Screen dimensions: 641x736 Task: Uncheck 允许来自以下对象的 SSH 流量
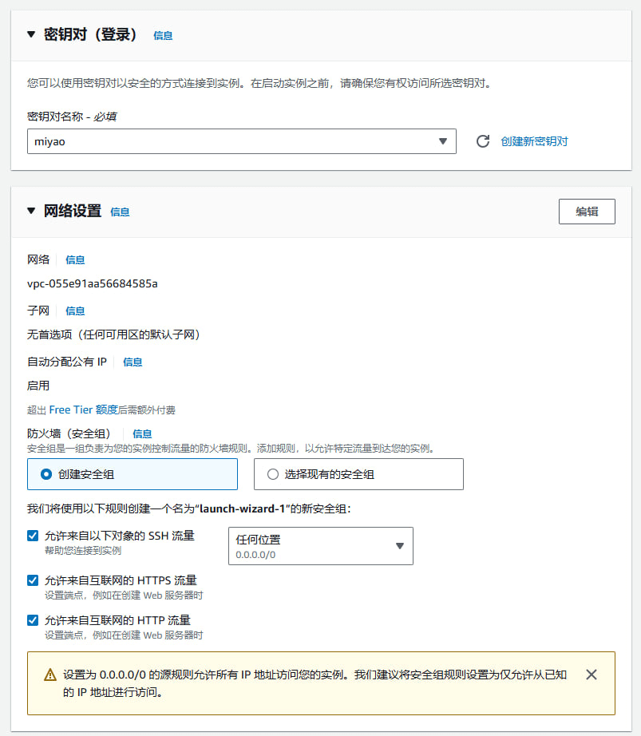[x=32, y=536]
